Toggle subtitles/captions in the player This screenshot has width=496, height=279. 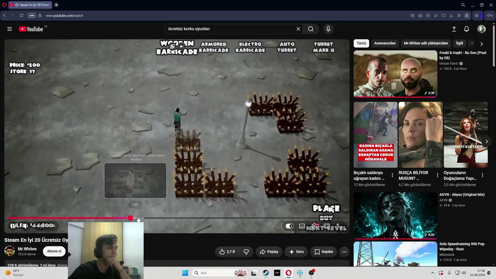302,226
